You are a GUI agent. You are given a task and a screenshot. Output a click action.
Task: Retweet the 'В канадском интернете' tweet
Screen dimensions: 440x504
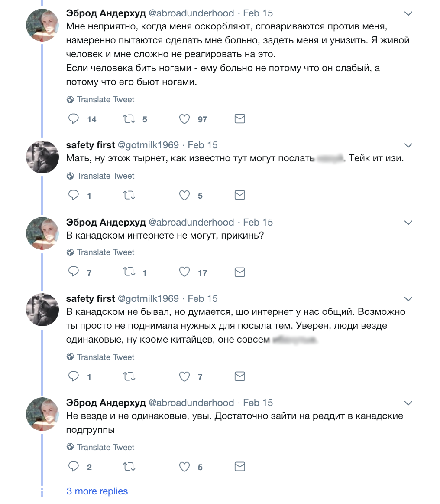point(129,272)
